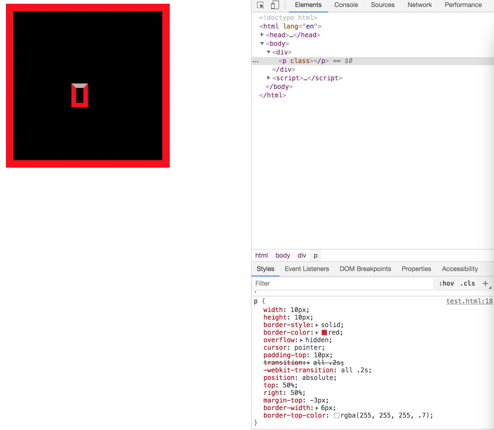Open the Properties tab
The image size is (494, 430).
pos(416,269)
